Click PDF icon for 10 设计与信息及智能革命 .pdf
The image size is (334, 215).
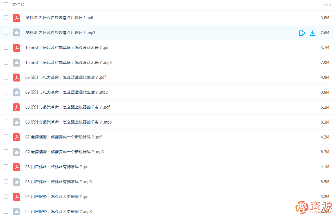click(17, 48)
